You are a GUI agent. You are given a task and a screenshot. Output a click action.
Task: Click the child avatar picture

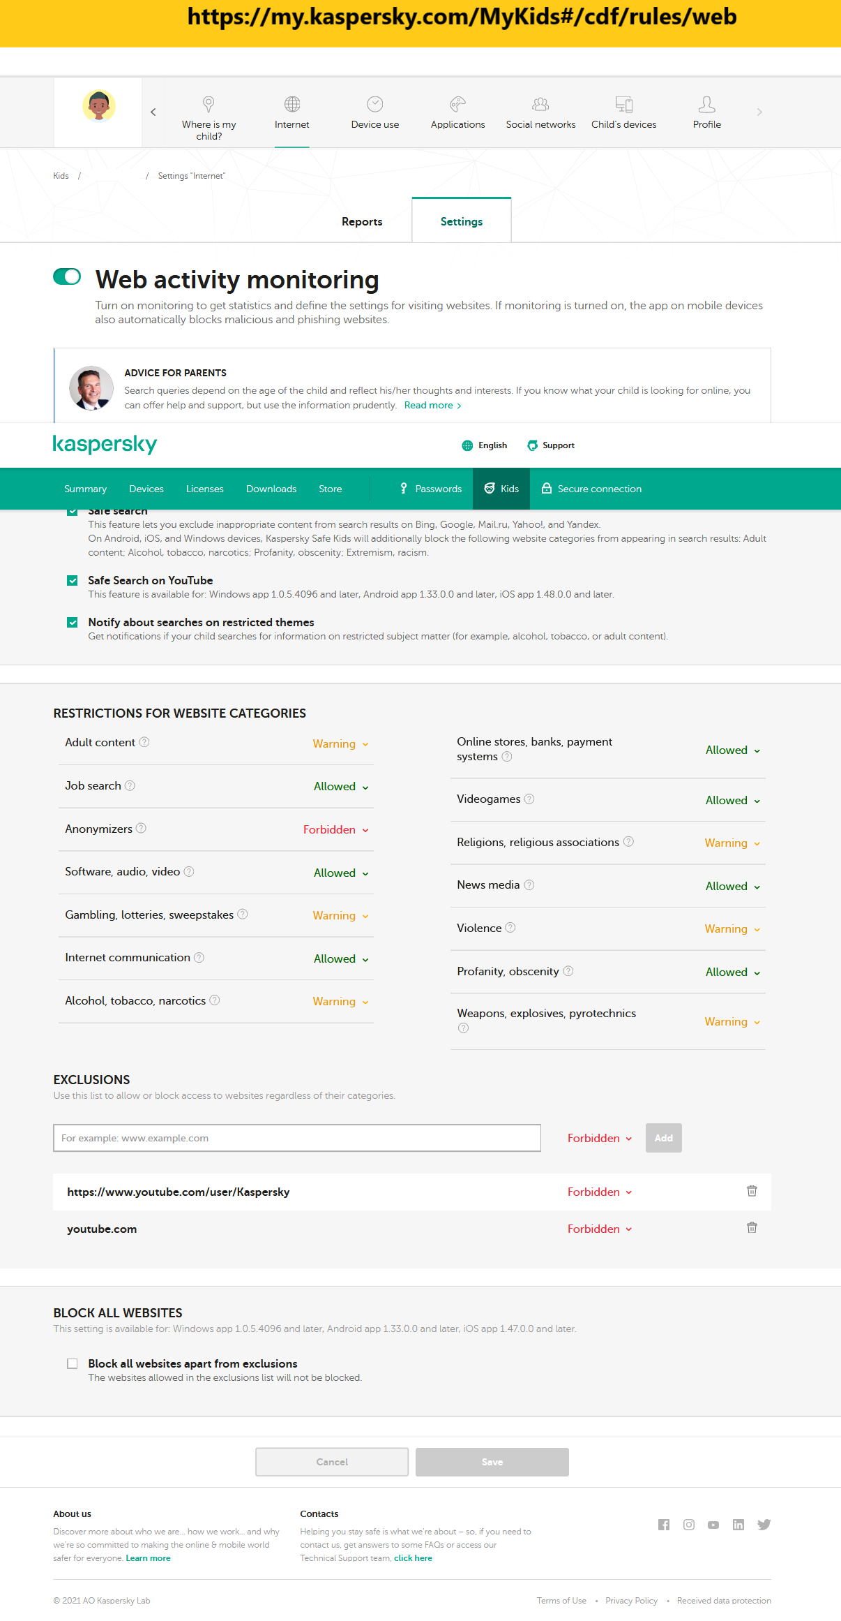(99, 106)
